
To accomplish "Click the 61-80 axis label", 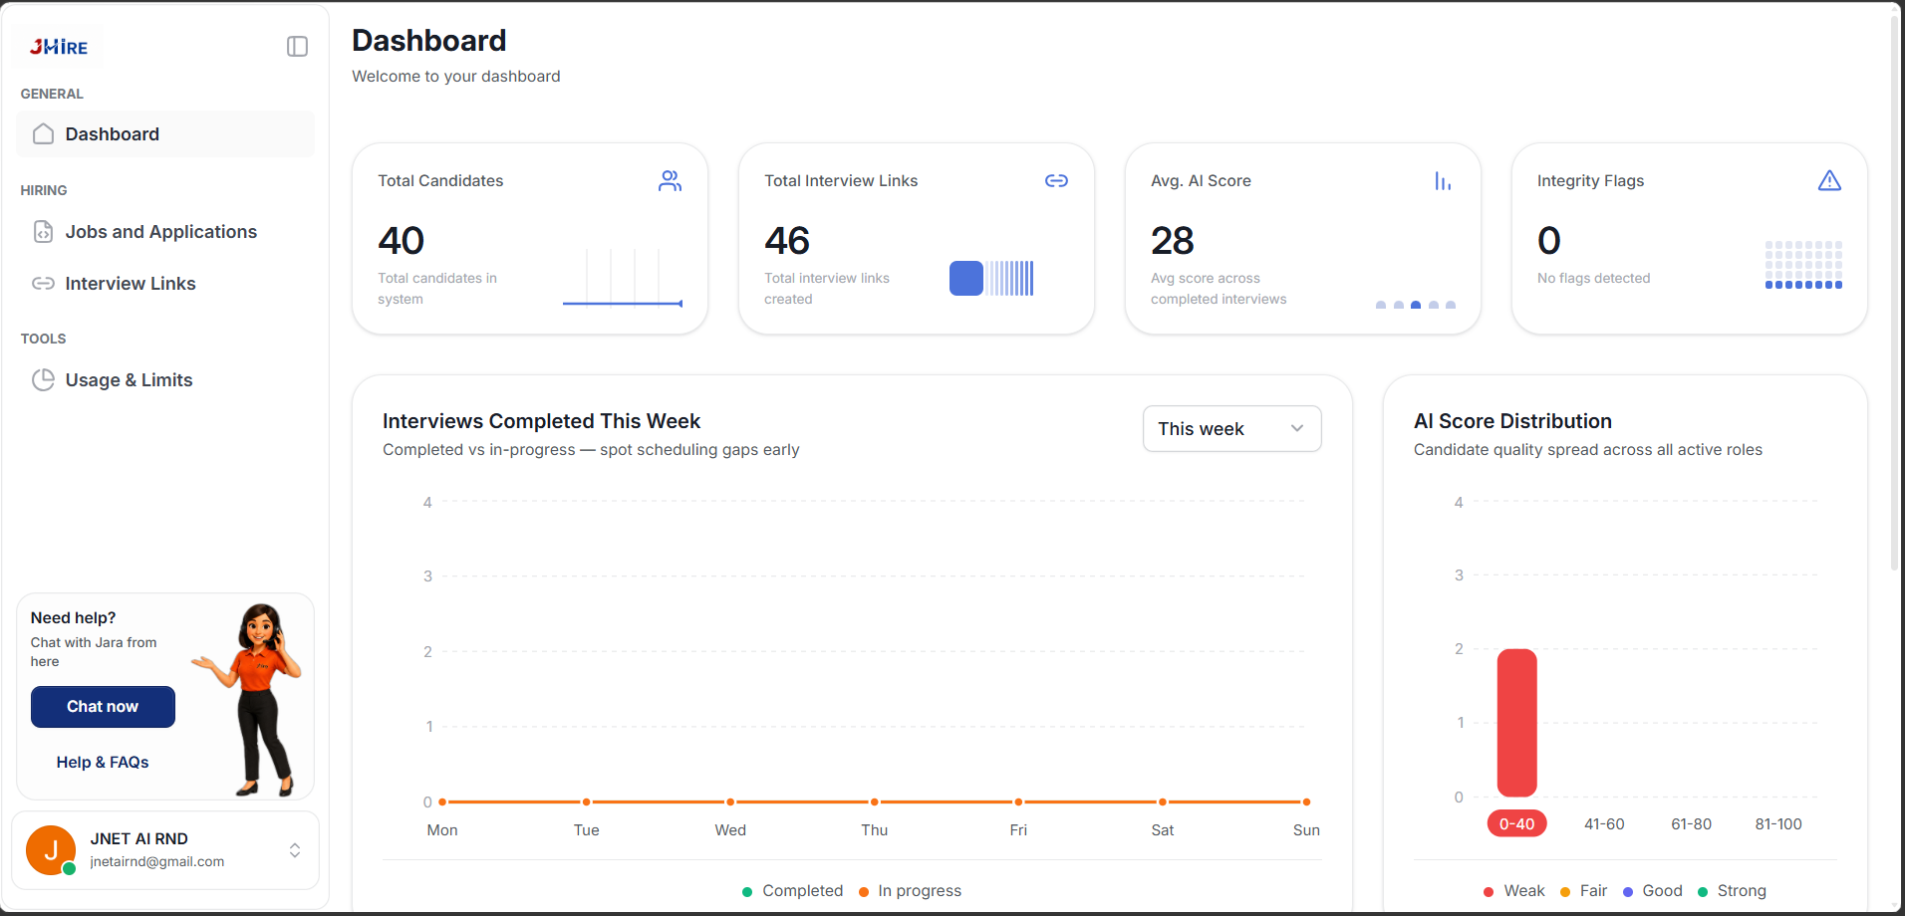I will [1691, 824].
